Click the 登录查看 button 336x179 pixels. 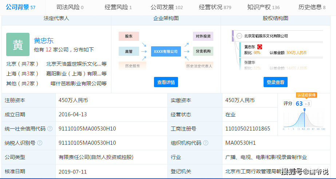pyautogui.click(x=275, y=82)
